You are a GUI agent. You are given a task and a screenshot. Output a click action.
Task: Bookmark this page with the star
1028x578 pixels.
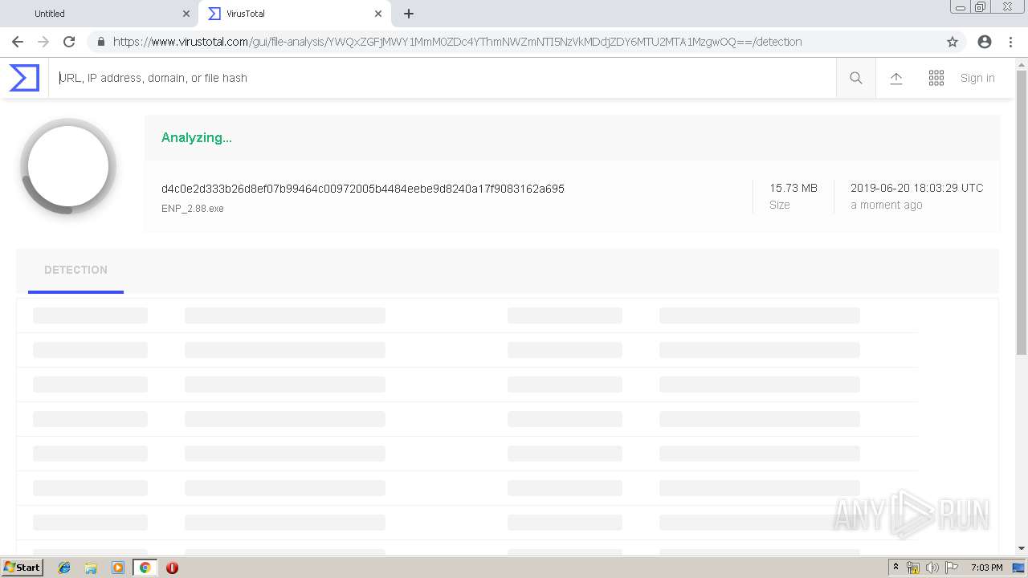pos(953,42)
